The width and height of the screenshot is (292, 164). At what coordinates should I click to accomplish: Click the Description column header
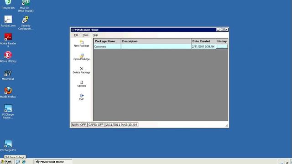pos(156,41)
